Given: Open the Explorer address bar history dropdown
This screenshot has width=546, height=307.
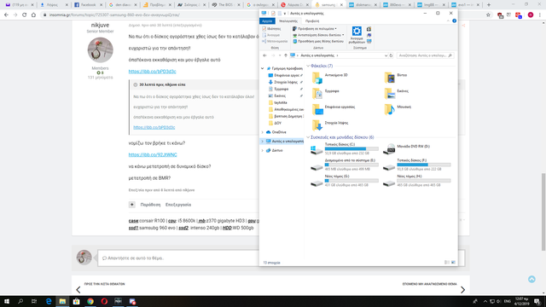Looking at the screenshot, I should coord(386,55).
